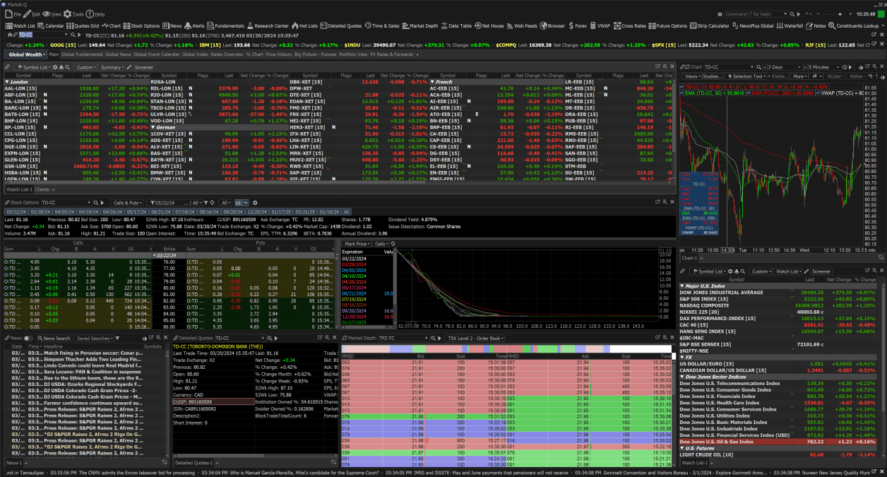The width and height of the screenshot is (887, 477).
Task: Open the News tool in toolbar
Action: point(172,25)
